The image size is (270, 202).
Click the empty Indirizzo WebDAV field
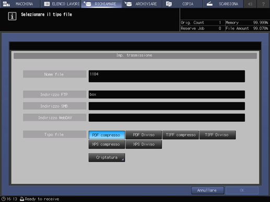[x=167, y=118]
